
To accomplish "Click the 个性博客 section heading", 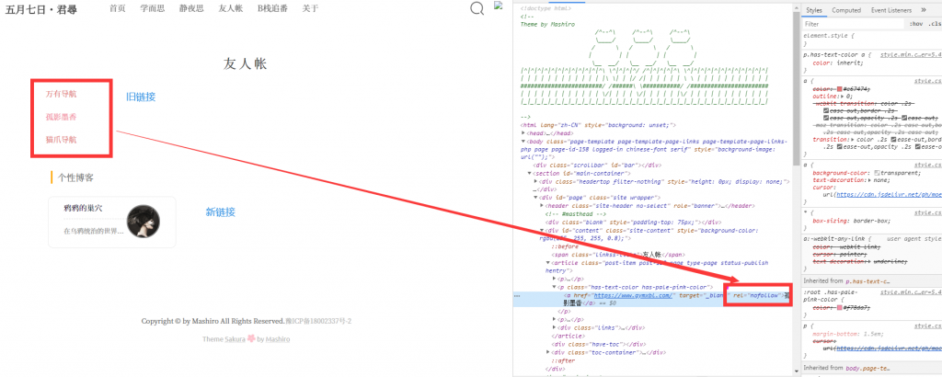I will [75, 177].
